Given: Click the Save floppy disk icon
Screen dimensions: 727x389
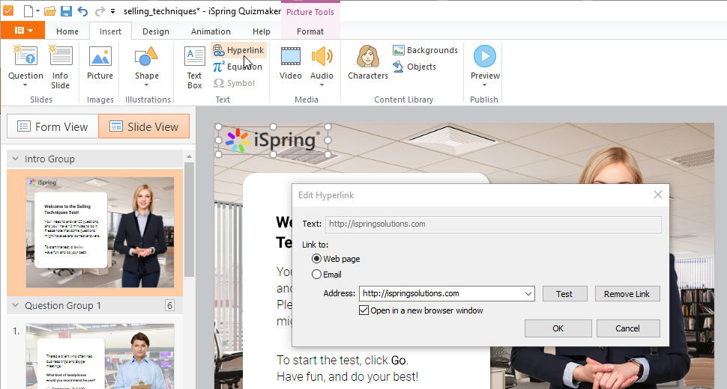Looking at the screenshot, I should coord(66,10).
